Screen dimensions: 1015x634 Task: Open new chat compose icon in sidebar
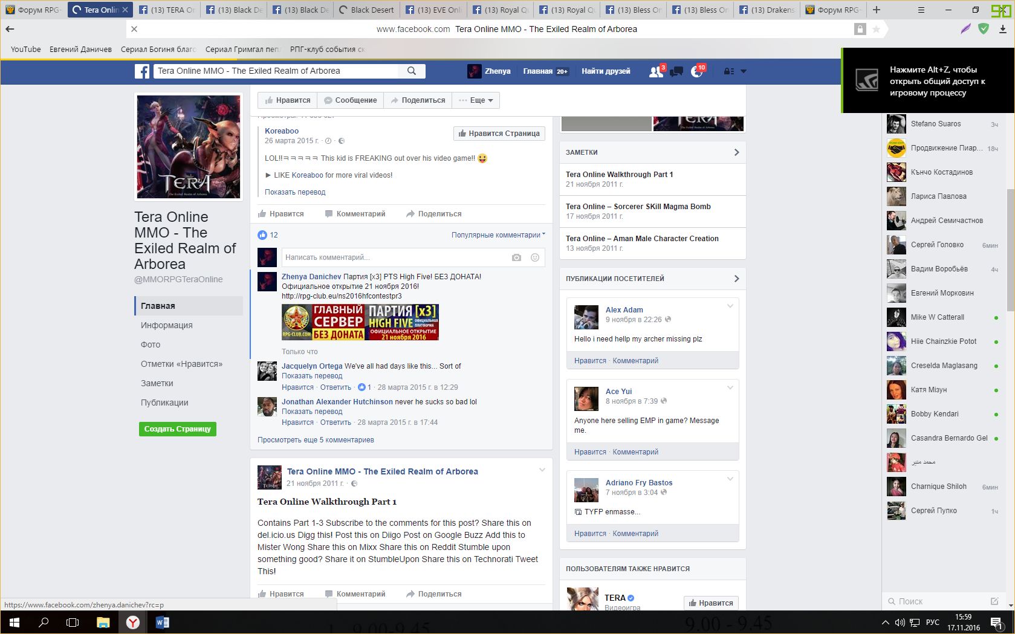pyautogui.click(x=994, y=601)
